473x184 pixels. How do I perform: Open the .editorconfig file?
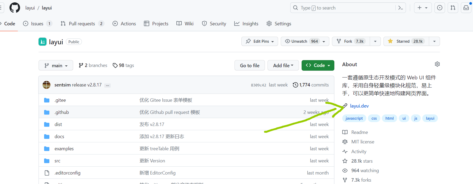(x=68, y=173)
